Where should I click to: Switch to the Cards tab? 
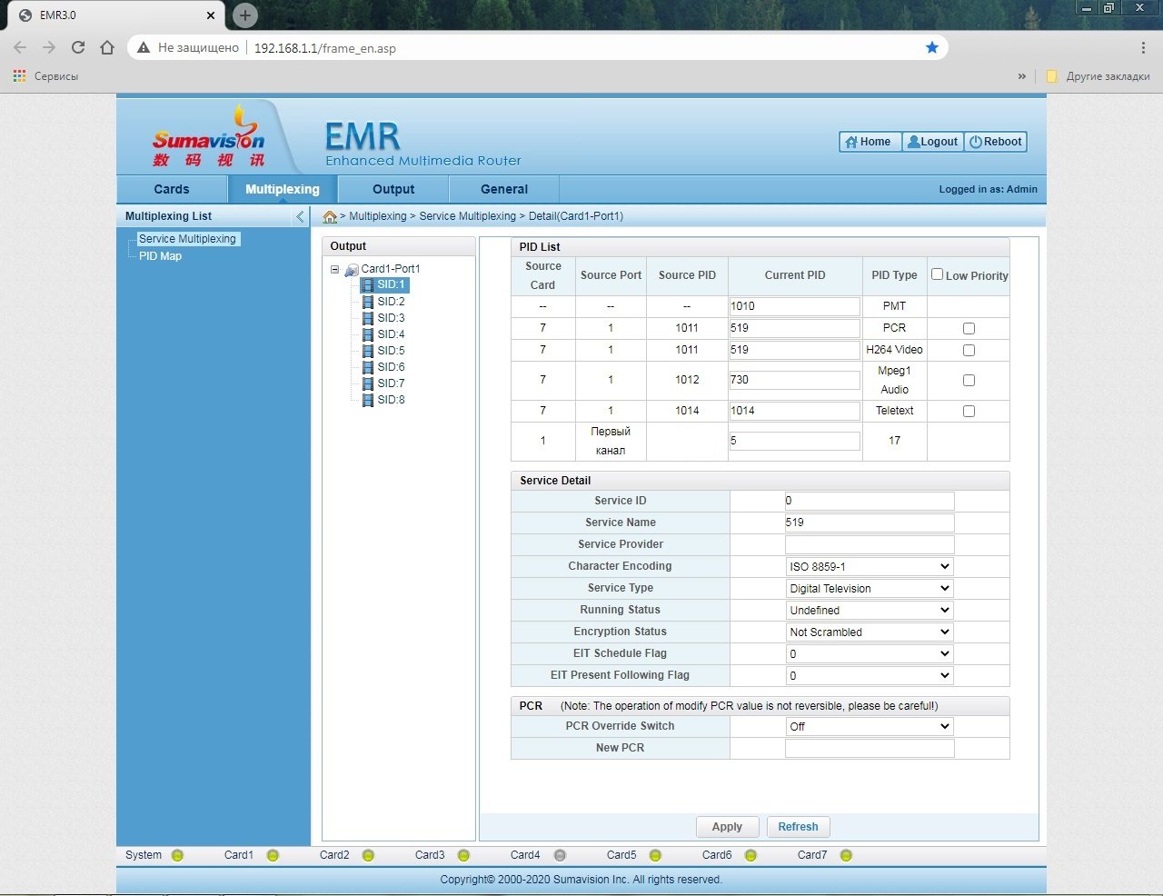pos(172,189)
